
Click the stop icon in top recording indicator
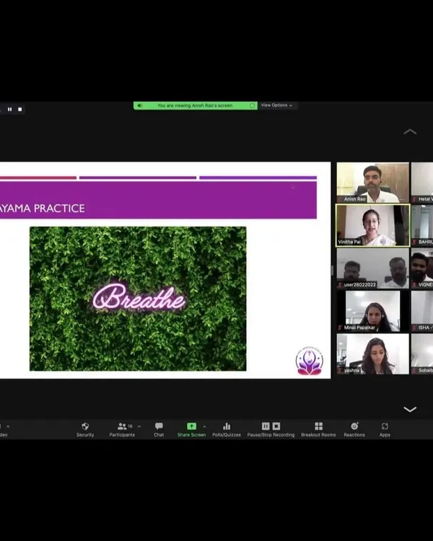(x=20, y=110)
